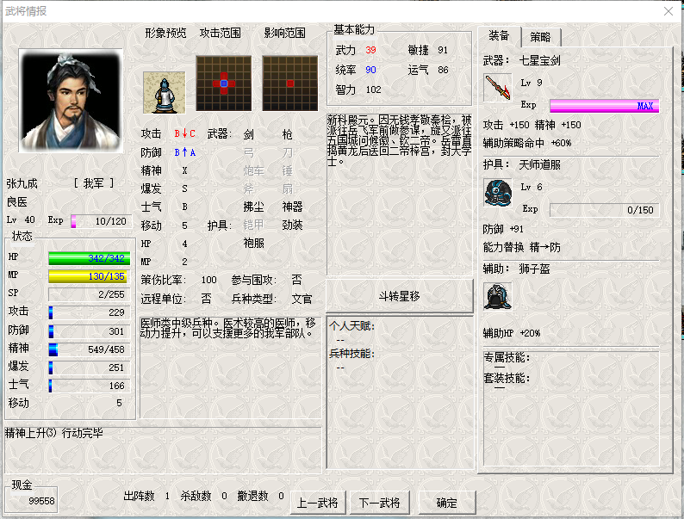Viewport: 684px width, 519px height.
Task: Click the green HP bar
Action: click(89, 258)
